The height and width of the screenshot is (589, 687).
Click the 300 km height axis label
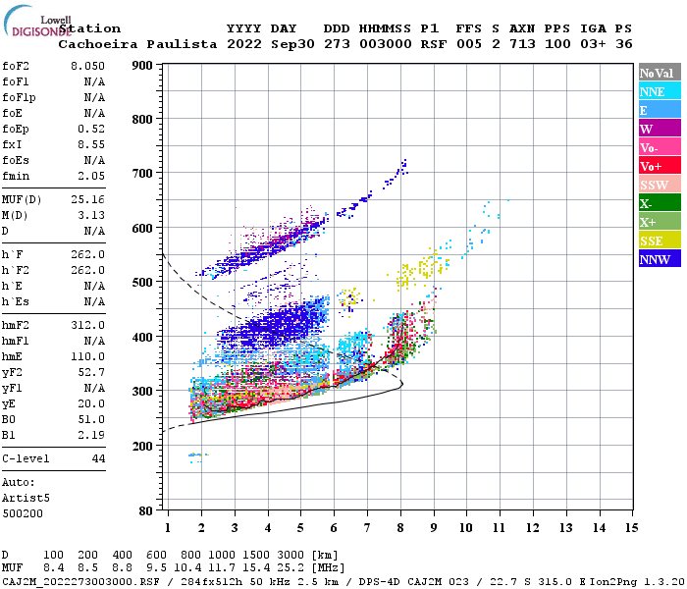click(x=142, y=391)
